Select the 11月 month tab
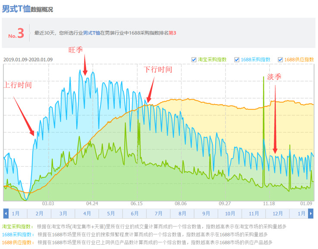318x249 pixels. [x=254, y=213]
